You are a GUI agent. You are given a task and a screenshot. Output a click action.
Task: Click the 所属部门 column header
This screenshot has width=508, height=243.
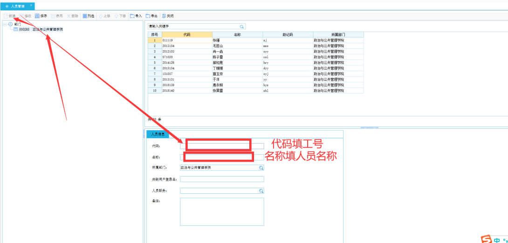[338, 34]
